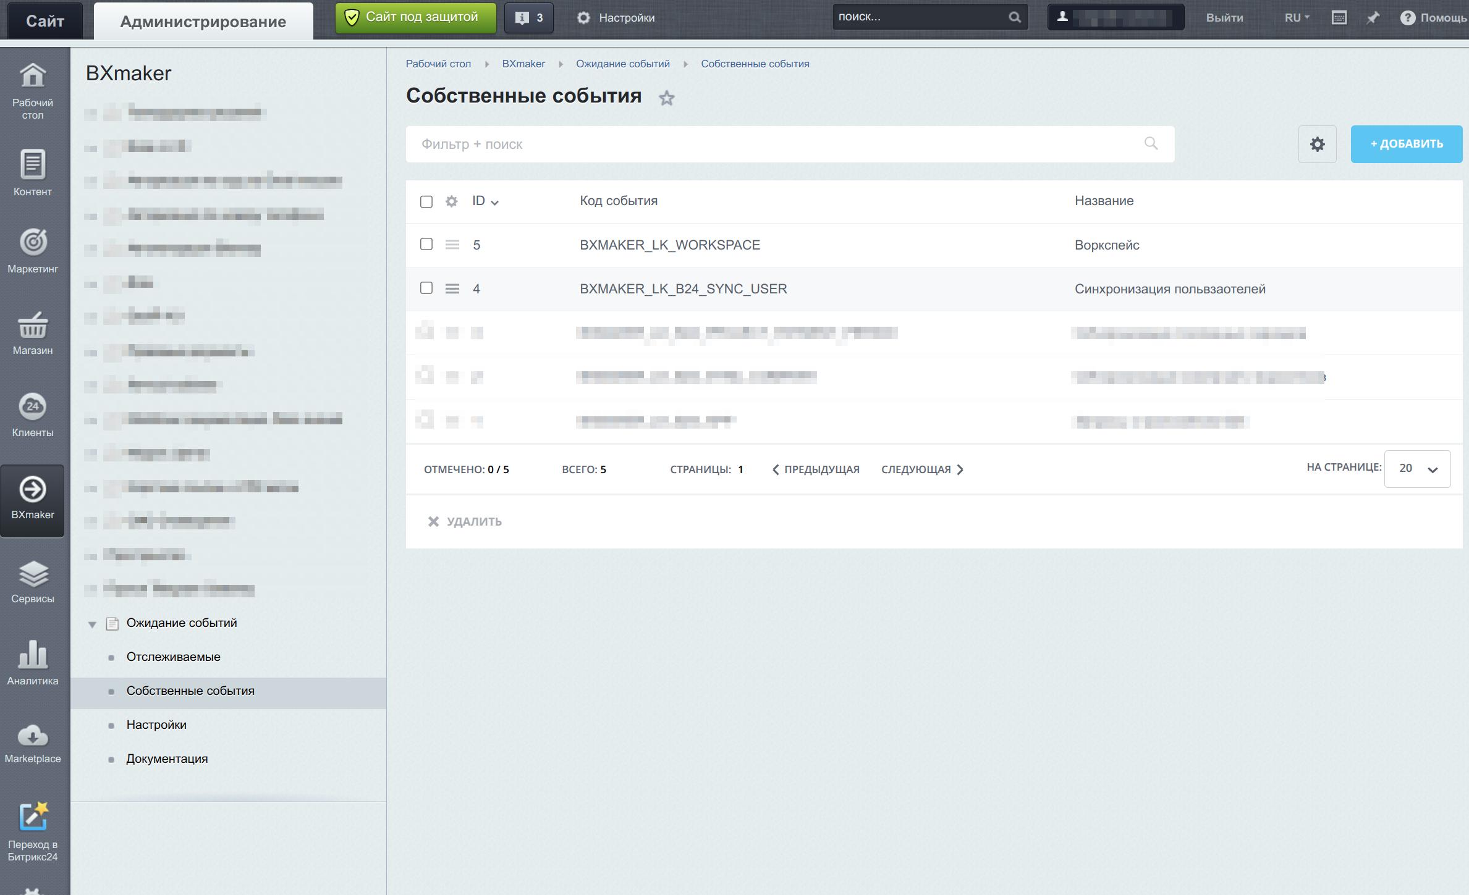Open Отслеживаемые menu item
This screenshot has width=1469, height=895.
173,657
